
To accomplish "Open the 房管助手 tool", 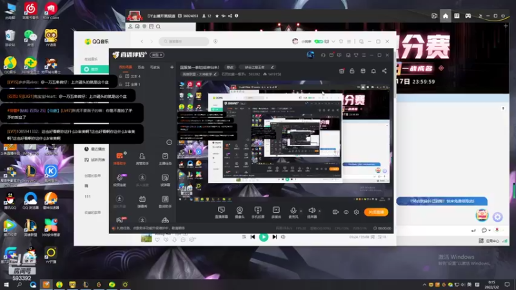I will pyautogui.click(x=142, y=158).
